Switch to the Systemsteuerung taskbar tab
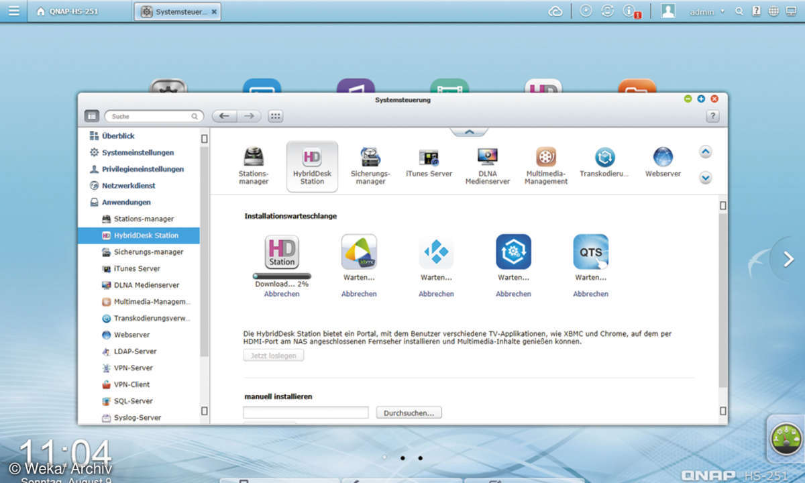This screenshot has width=805, height=483. coord(178,11)
